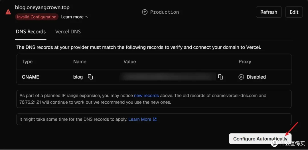Click the red warning triangle icon
This screenshot has height=150, width=308.
(8, 12)
